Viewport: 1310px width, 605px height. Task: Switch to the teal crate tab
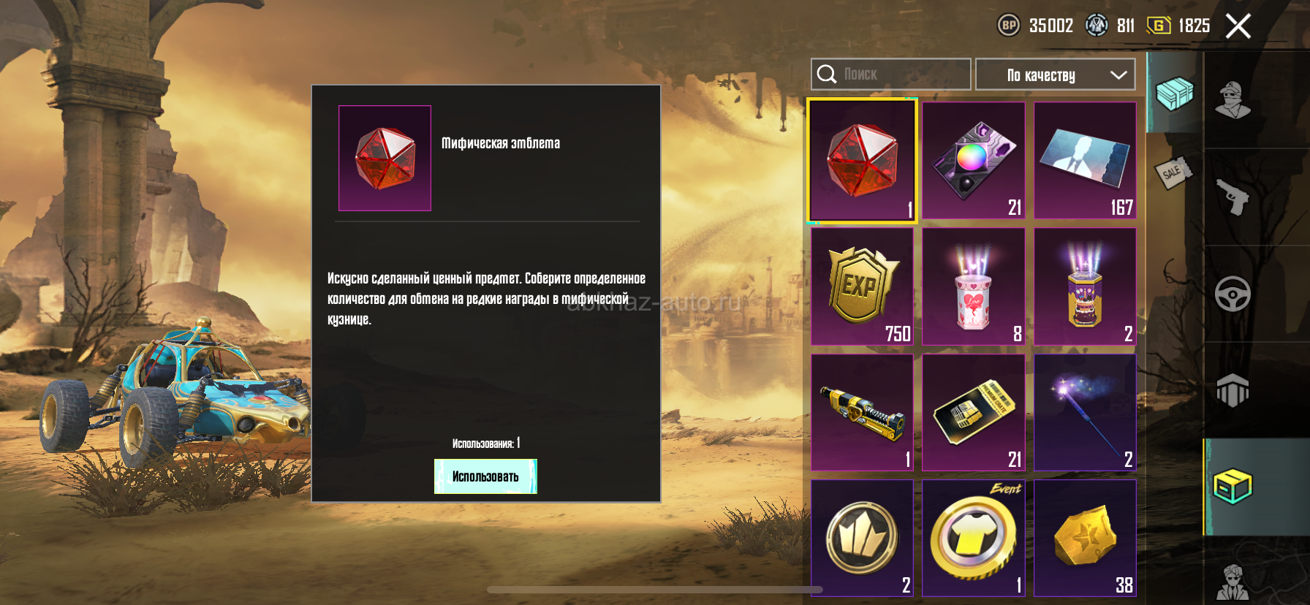1174,93
